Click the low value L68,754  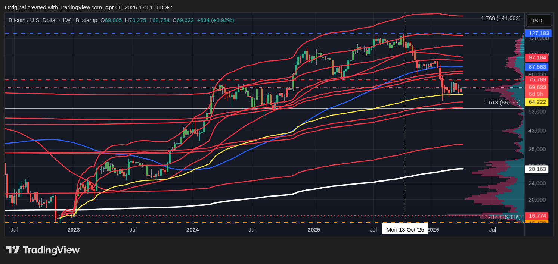pyautogui.click(x=159, y=20)
